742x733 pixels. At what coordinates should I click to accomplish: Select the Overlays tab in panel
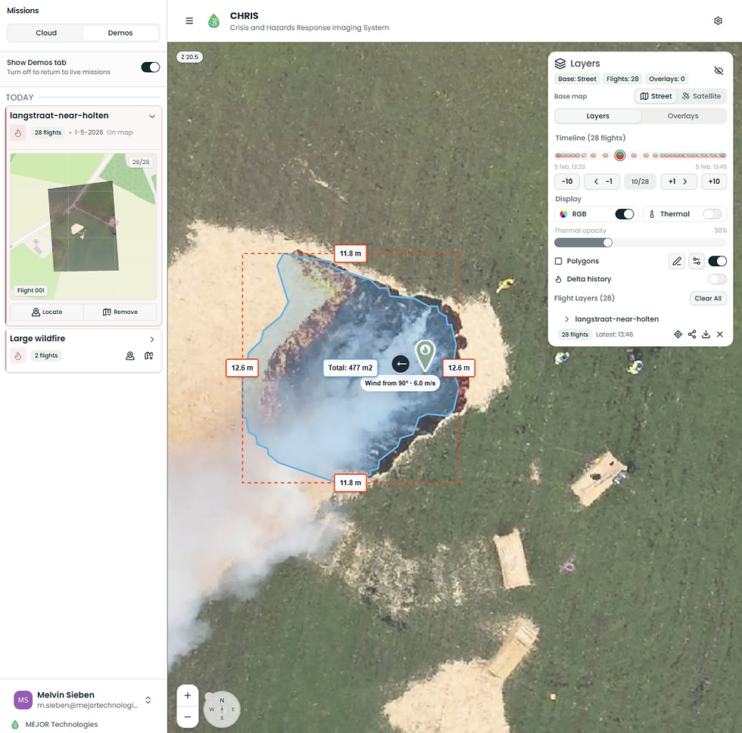pos(683,116)
